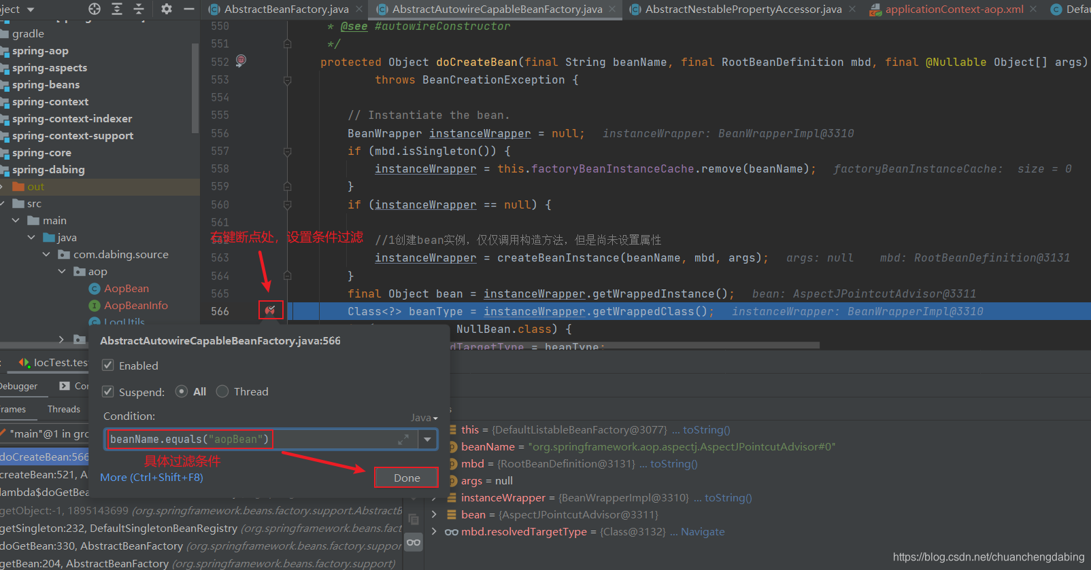Click the method breakpoint icon on line 552
This screenshot has height=570, width=1091.
click(241, 60)
